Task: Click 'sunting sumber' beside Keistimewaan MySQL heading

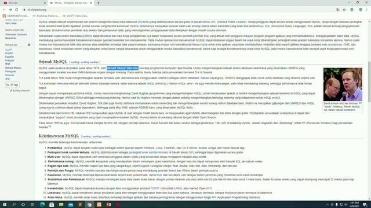Action: point(101,136)
